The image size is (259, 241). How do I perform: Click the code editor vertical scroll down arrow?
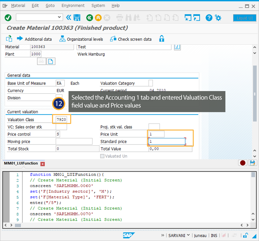(253, 220)
